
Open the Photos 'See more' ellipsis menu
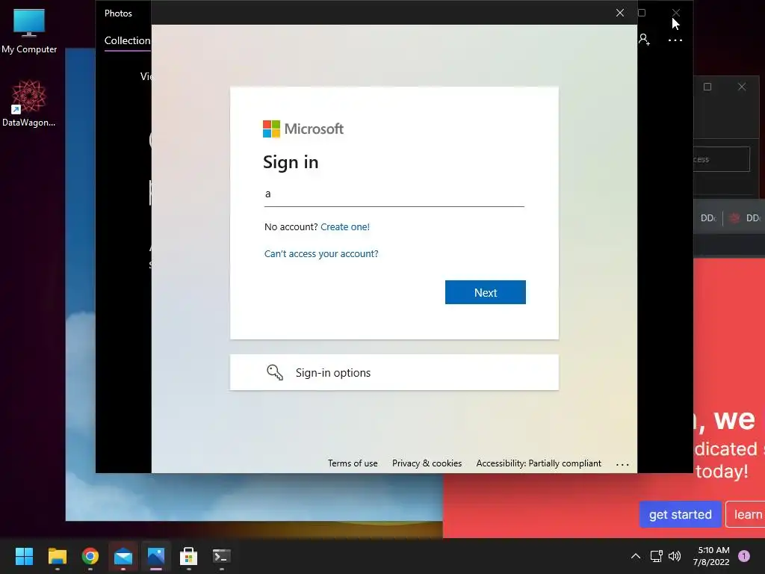coord(675,40)
